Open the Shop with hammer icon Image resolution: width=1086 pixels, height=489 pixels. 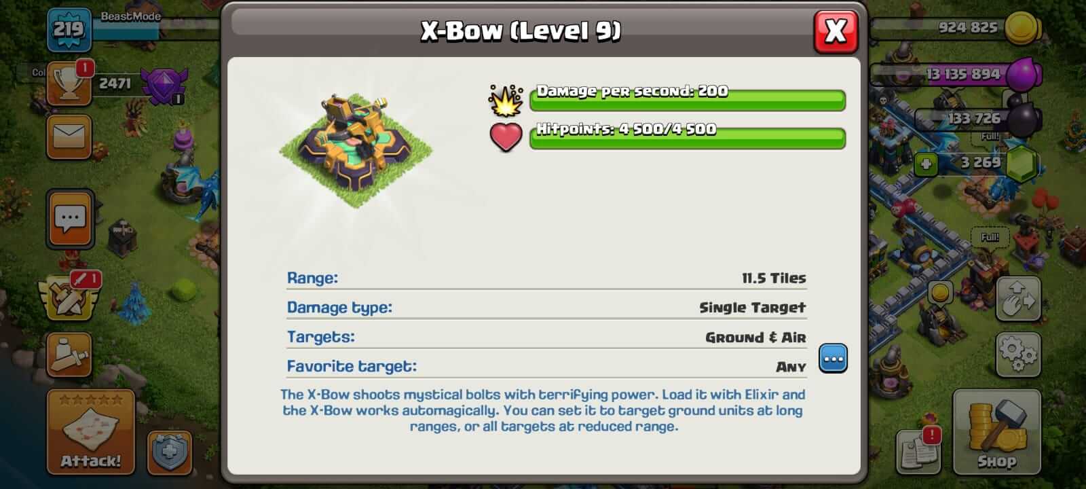click(x=996, y=432)
